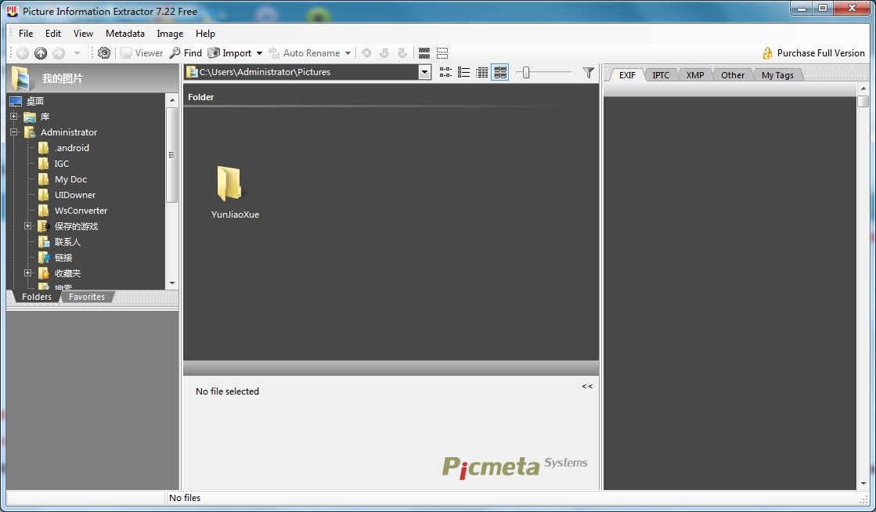Switch to the IPTC tab
Image resolution: width=876 pixels, height=512 pixels.
pyautogui.click(x=661, y=75)
